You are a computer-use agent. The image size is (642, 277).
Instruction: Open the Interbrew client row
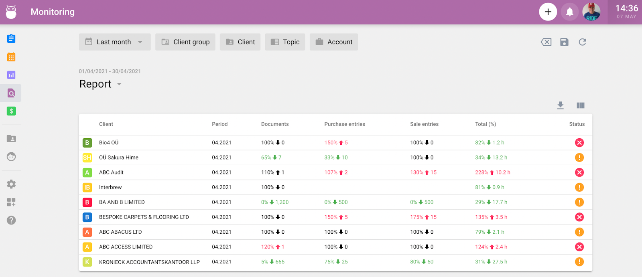335,187
